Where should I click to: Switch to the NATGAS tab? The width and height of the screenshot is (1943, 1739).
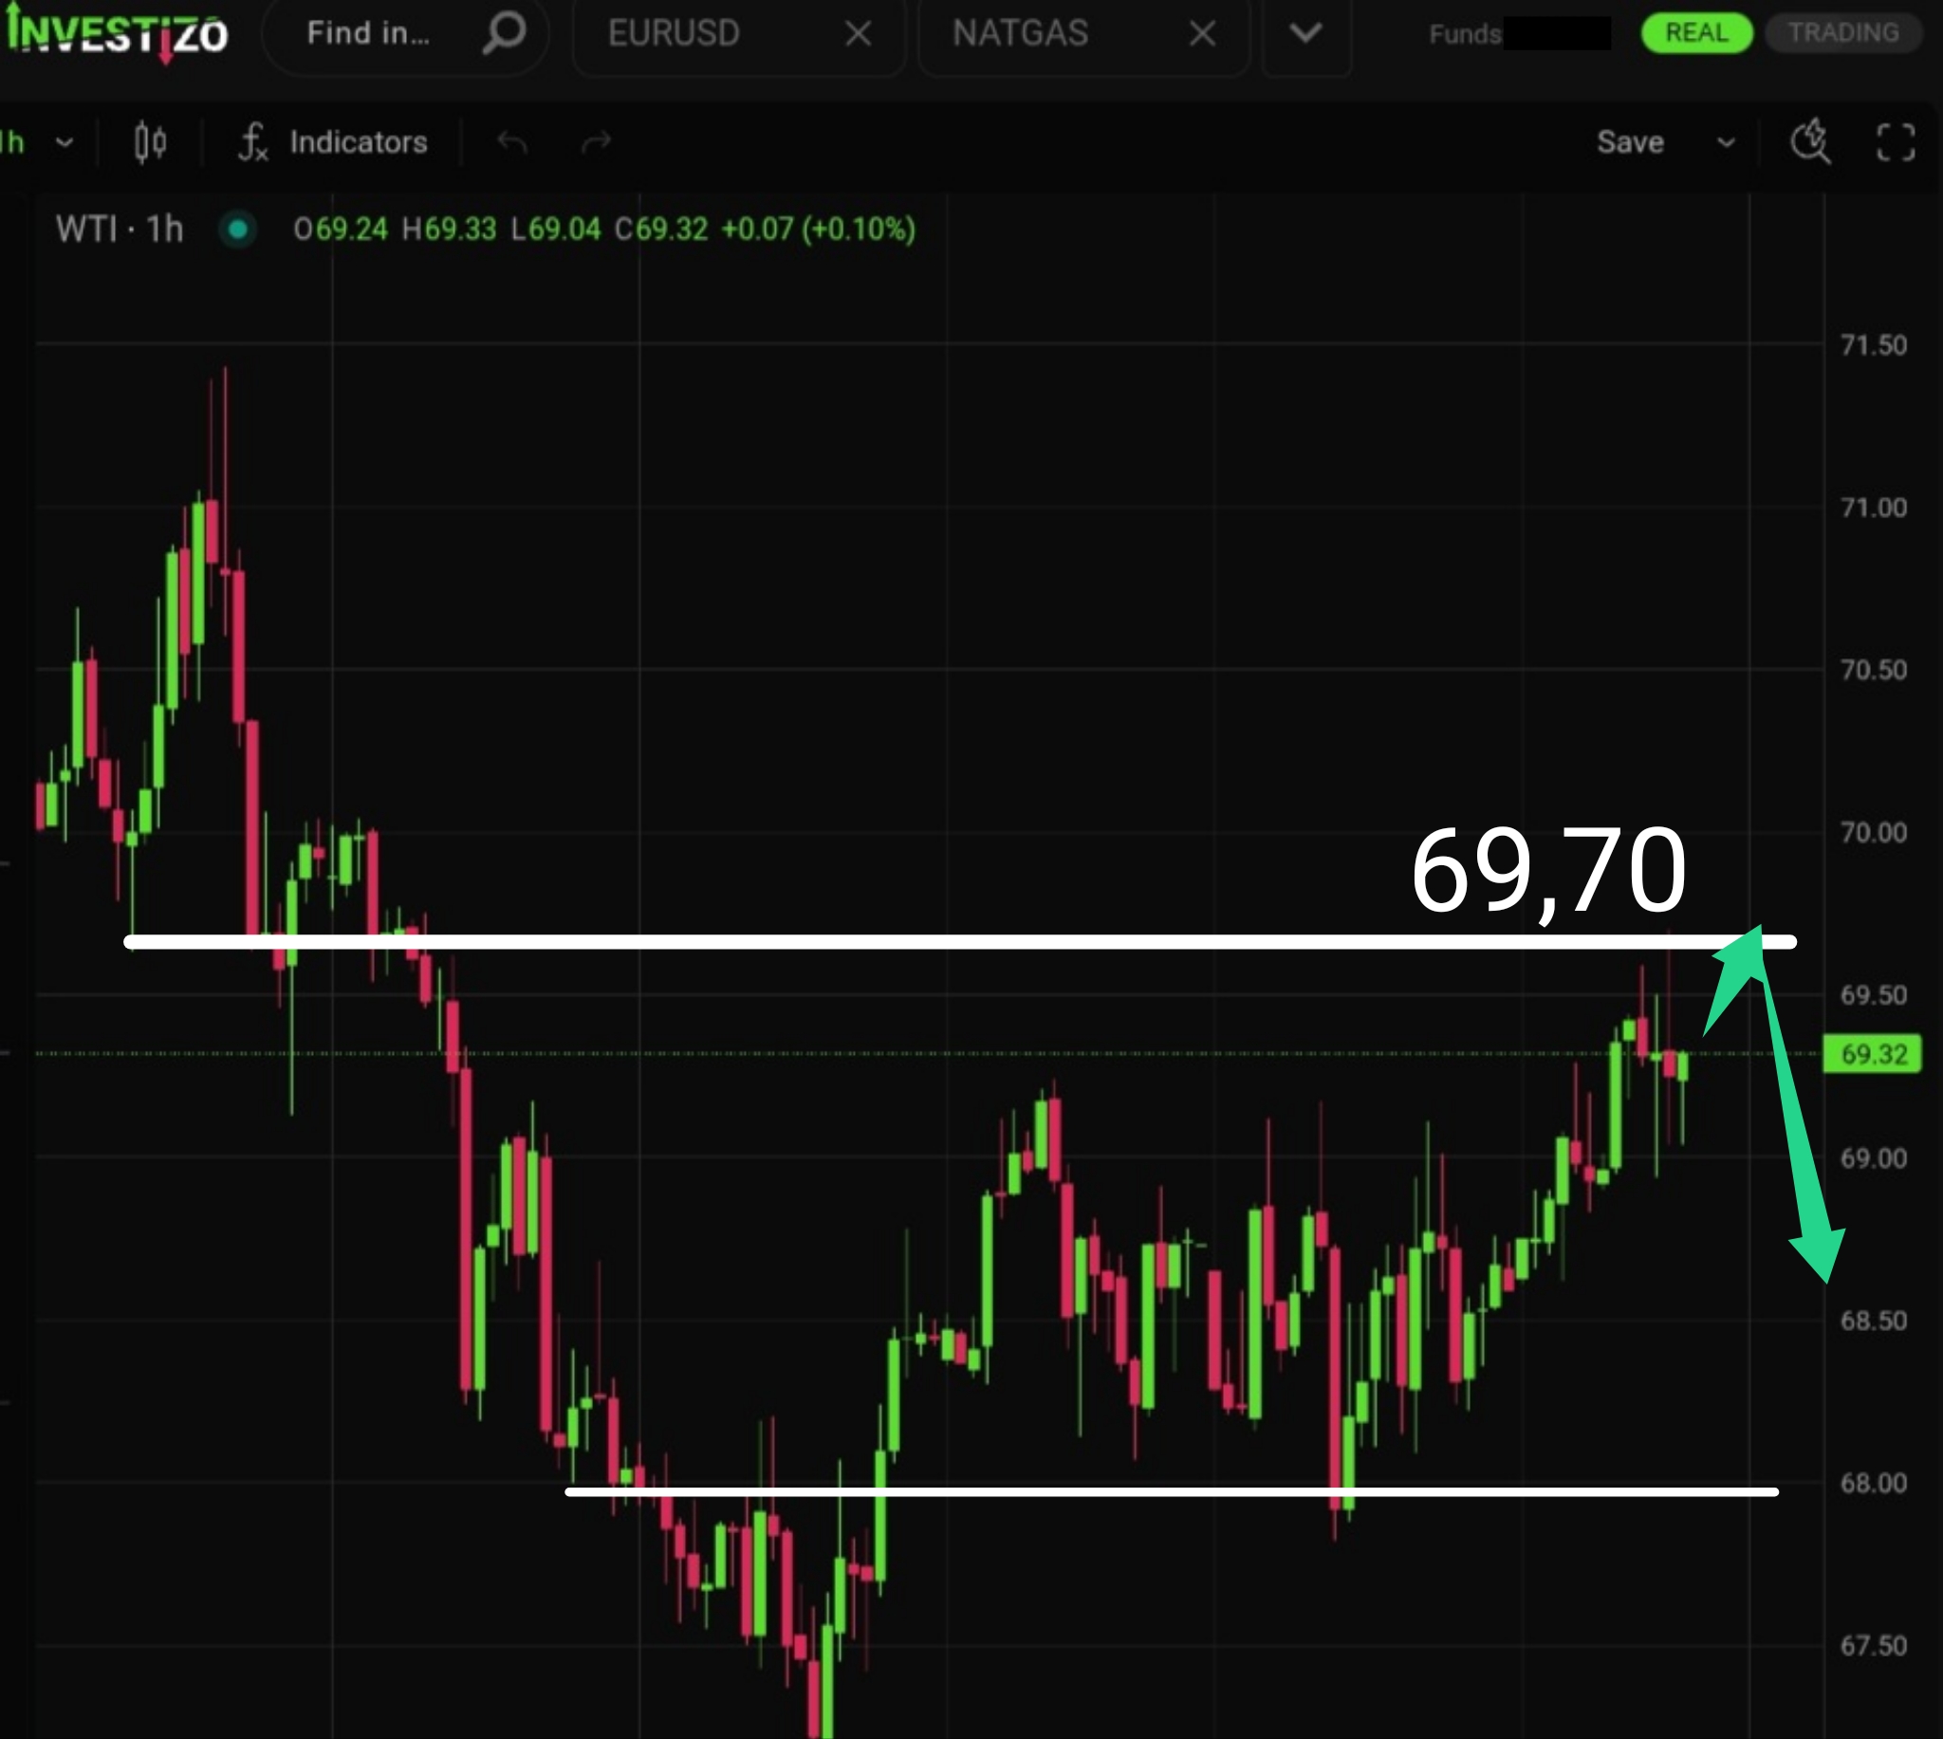[1019, 33]
